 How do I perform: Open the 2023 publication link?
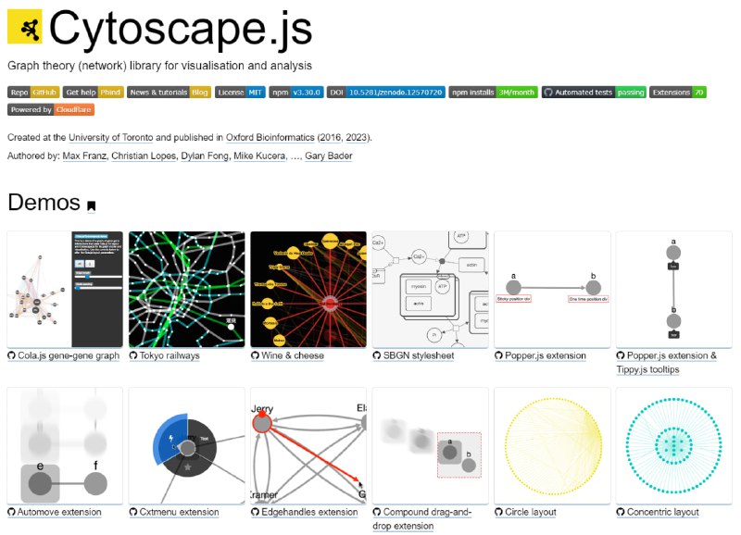(x=357, y=137)
